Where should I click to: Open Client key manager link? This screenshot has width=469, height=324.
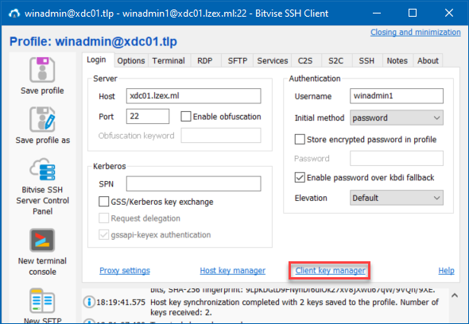click(330, 271)
